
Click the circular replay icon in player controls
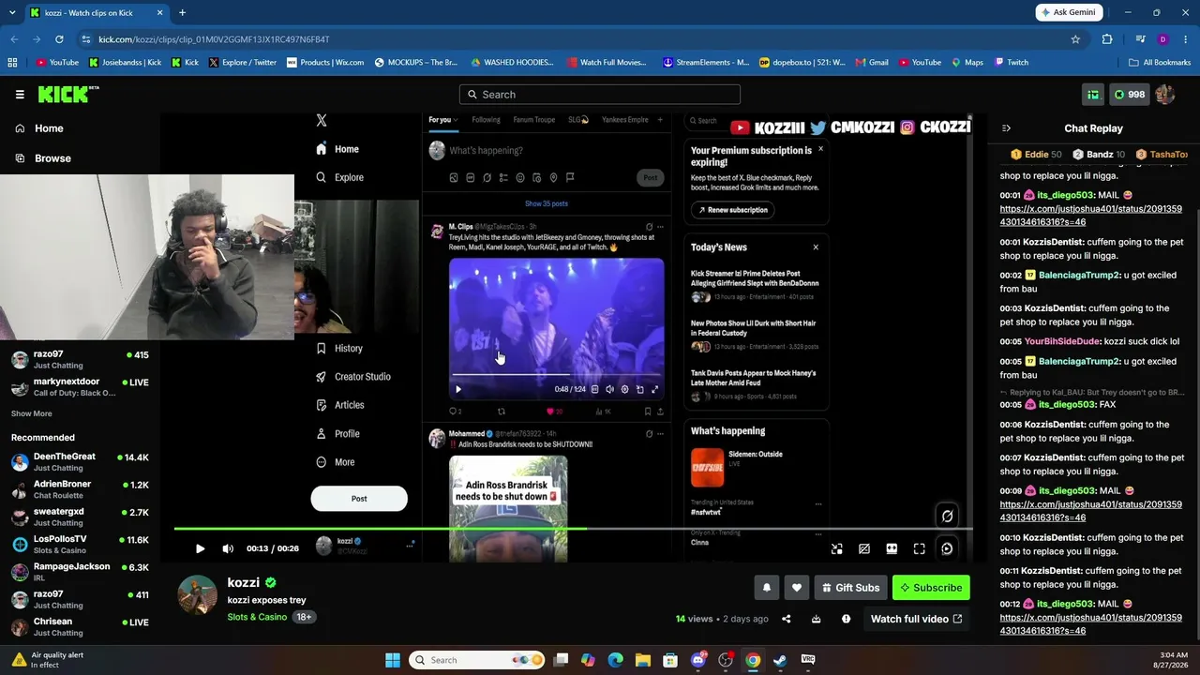[x=947, y=548]
